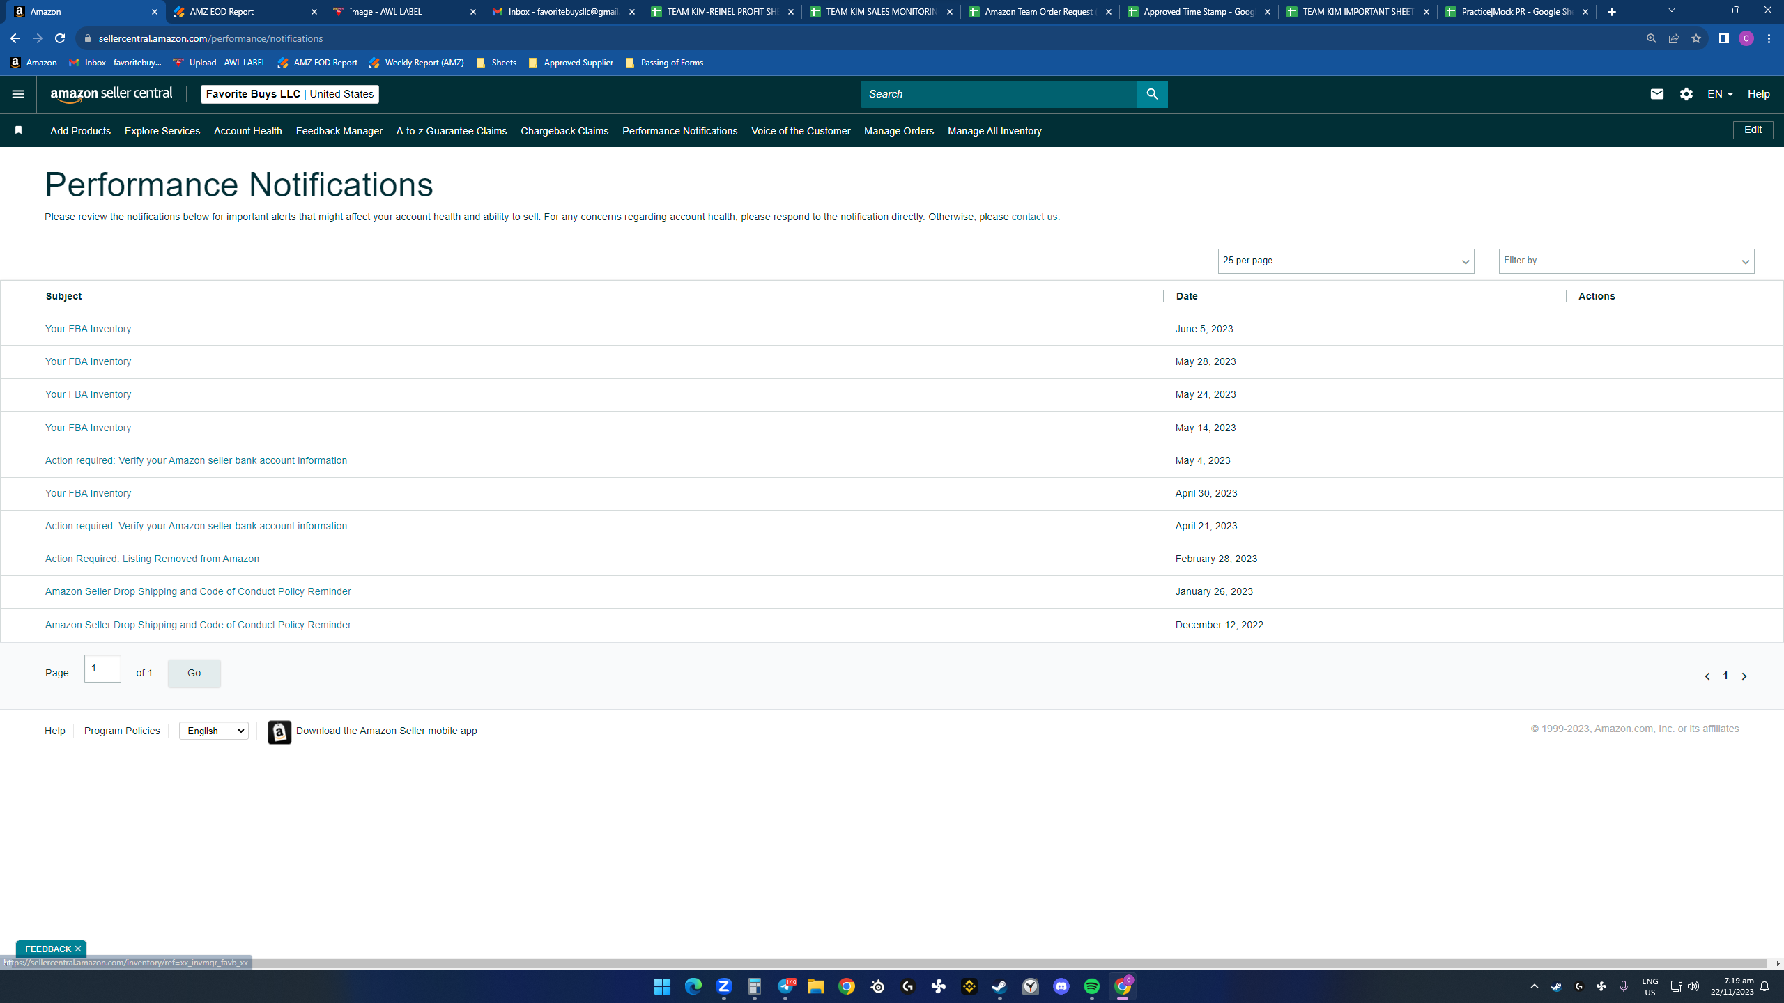Screen dimensions: 1784x1003
Task: Open Microsoft Edge from the taskbar
Action: click(693, 986)
